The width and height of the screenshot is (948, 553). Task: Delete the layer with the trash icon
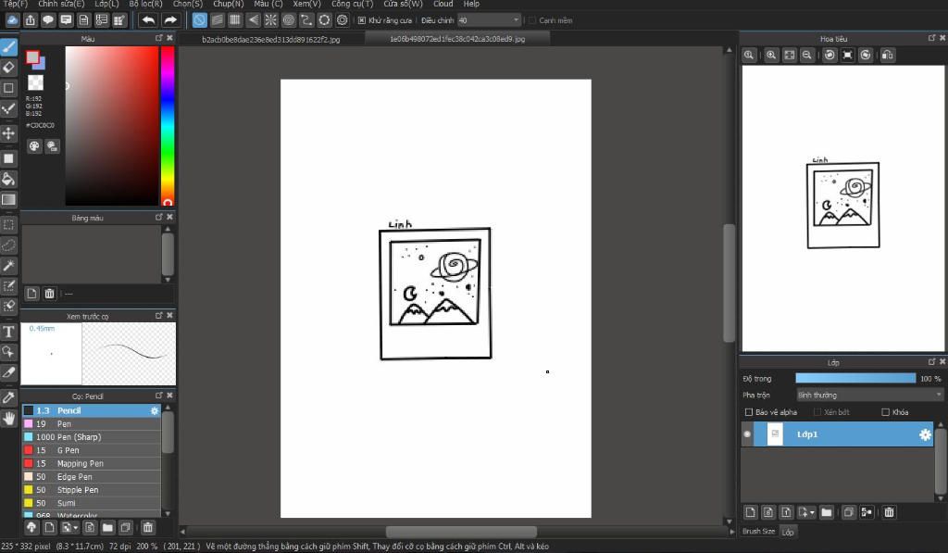coord(889,512)
